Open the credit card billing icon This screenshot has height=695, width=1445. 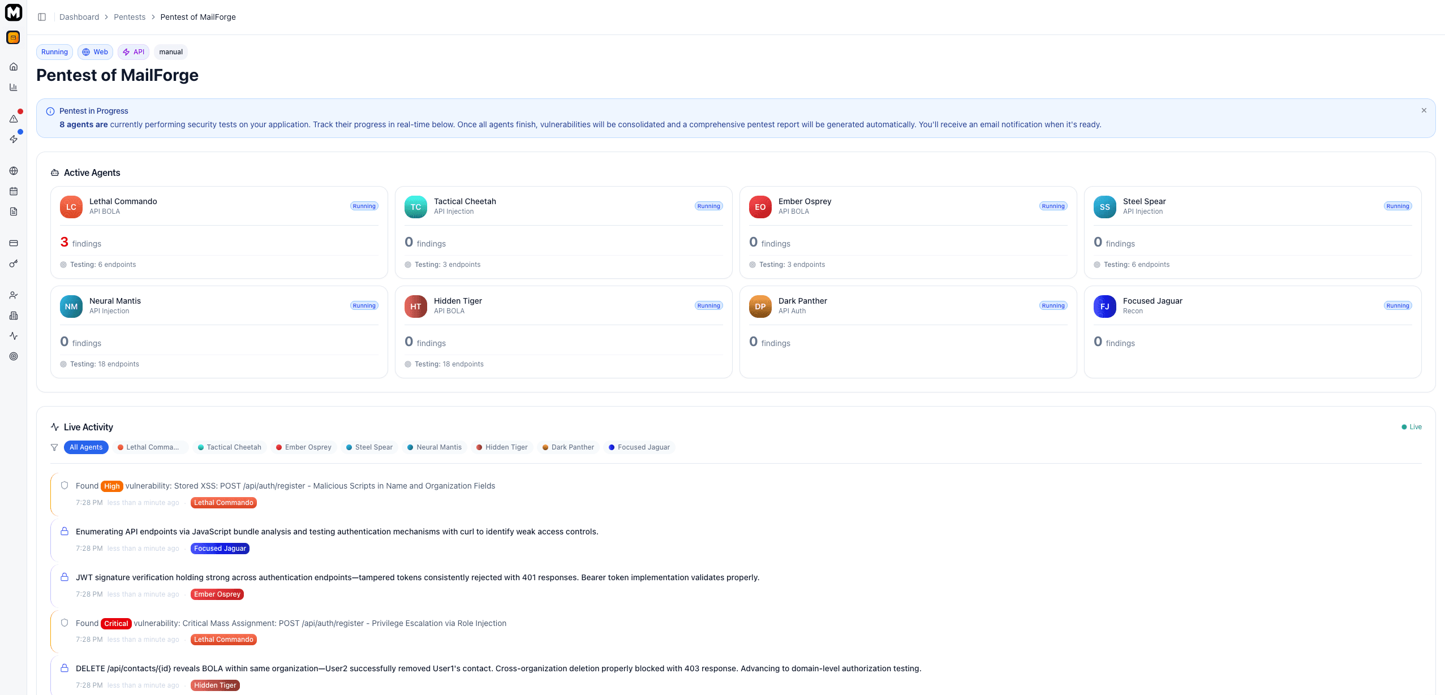pyautogui.click(x=14, y=243)
